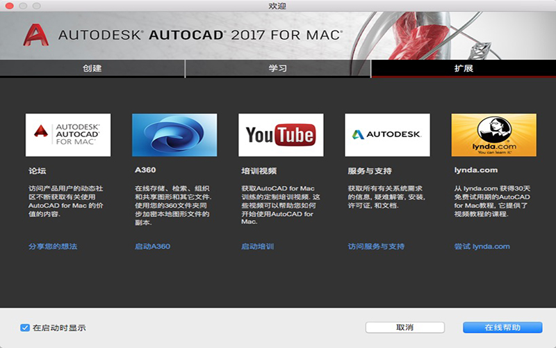Click the 取消 button

pos(405,327)
